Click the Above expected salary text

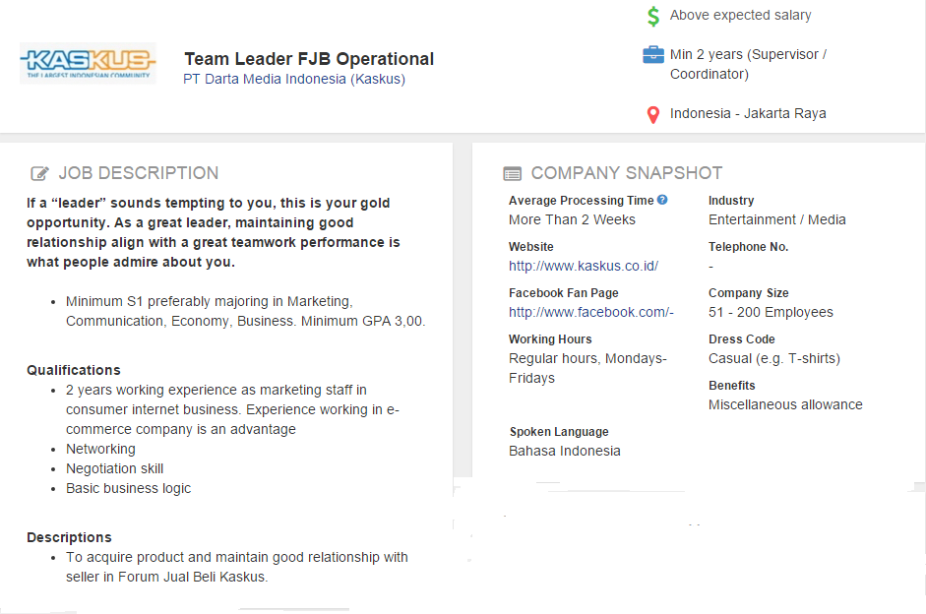[741, 16]
